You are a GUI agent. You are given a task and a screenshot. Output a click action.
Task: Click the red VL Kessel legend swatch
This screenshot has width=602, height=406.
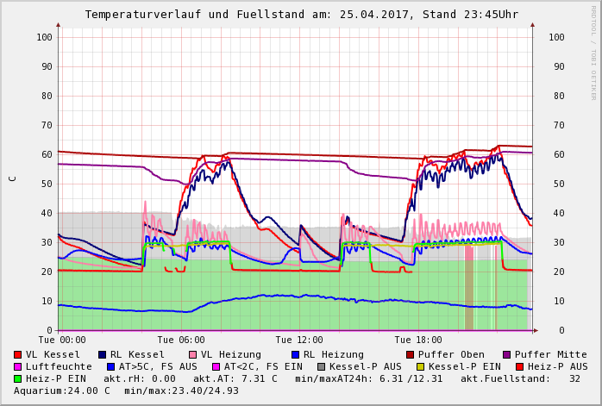(18, 354)
